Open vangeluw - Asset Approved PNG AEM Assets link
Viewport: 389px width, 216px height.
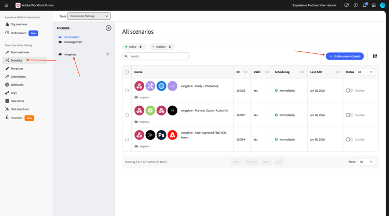click(x=204, y=135)
